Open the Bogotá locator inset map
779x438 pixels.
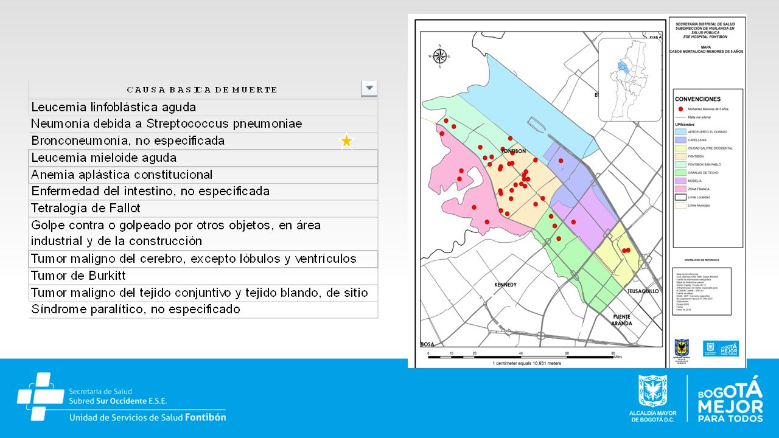coord(630,80)
